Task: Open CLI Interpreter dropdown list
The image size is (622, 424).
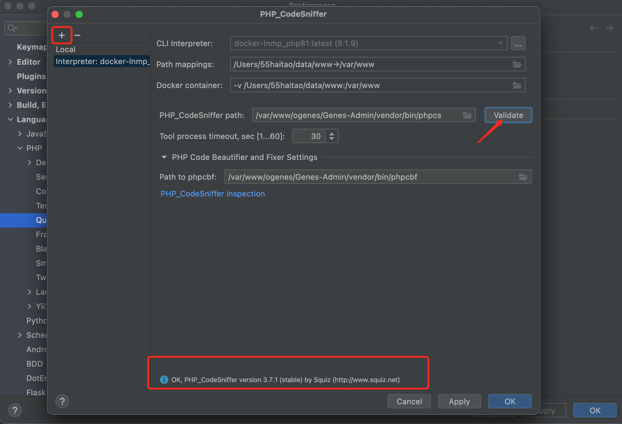Action: pyautogui.click(x=500, y=43)
